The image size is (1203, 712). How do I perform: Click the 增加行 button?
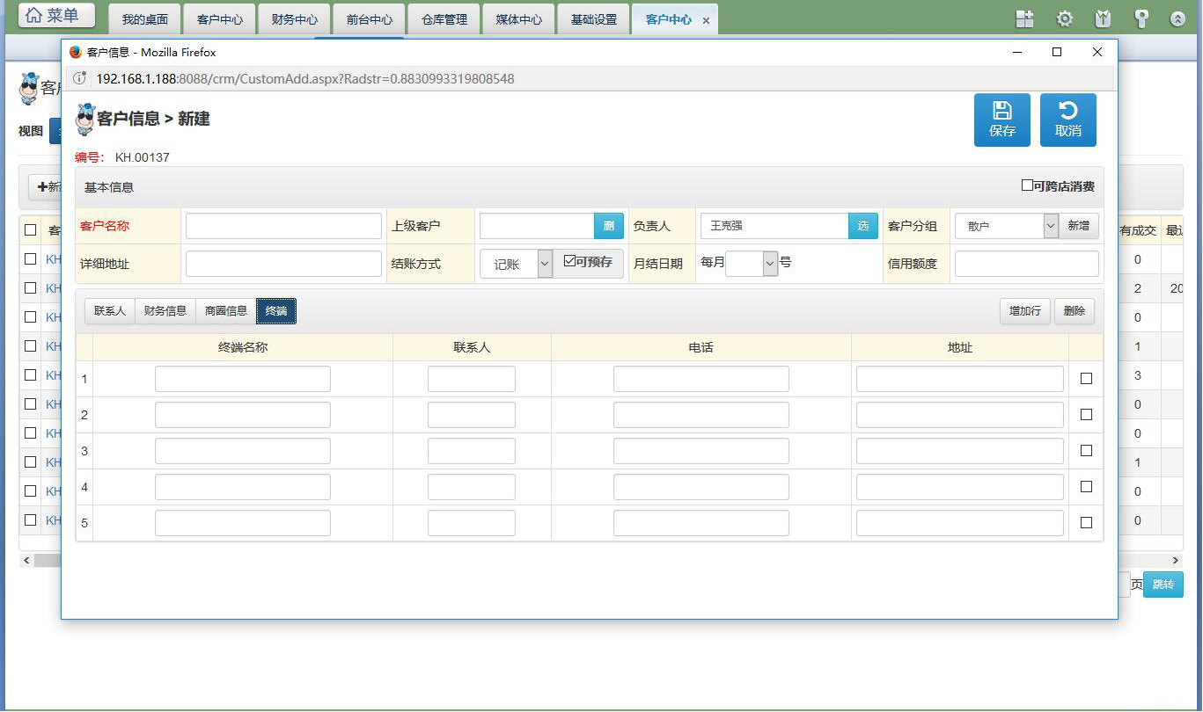pos(1025,311)
